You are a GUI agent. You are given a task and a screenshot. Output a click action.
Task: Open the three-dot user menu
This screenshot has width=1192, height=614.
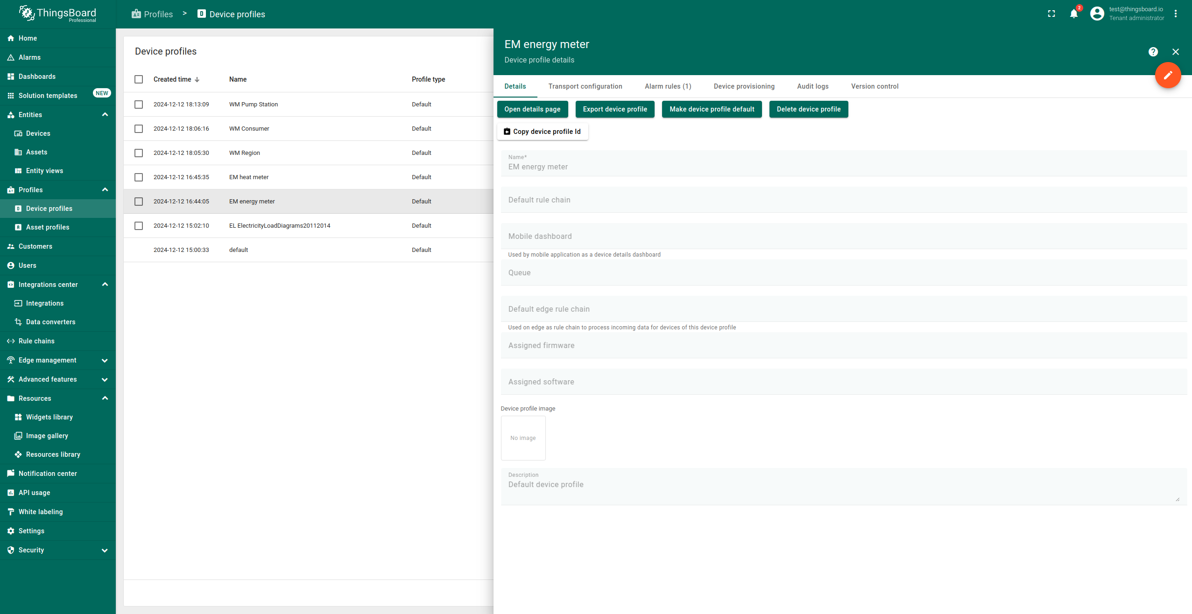coord(1175,14)
